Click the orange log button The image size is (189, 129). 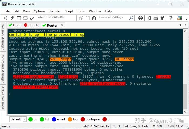[73, 119]
